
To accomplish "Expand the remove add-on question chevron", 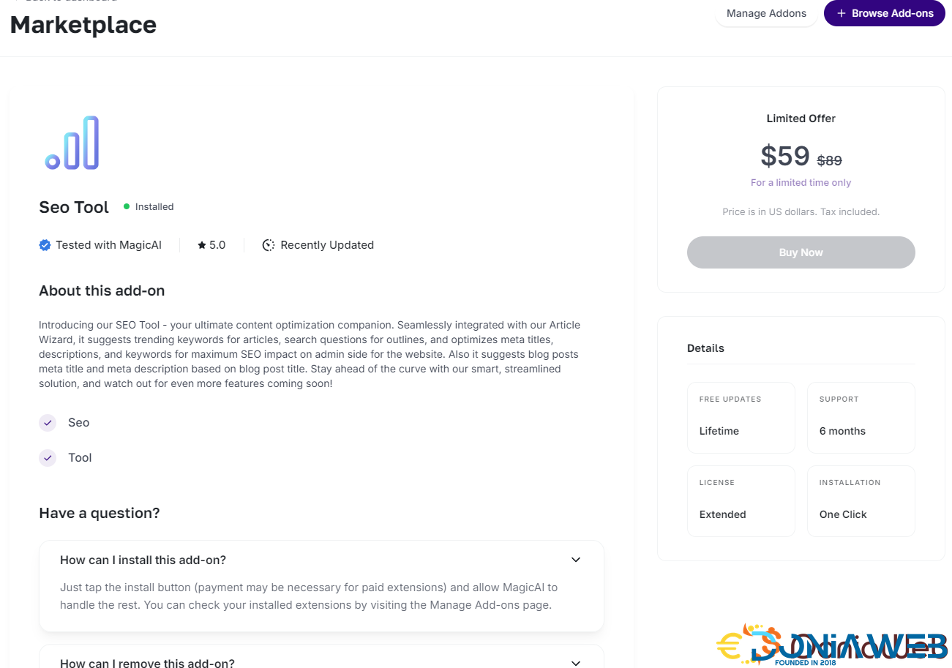I will (x=576, y=663).
